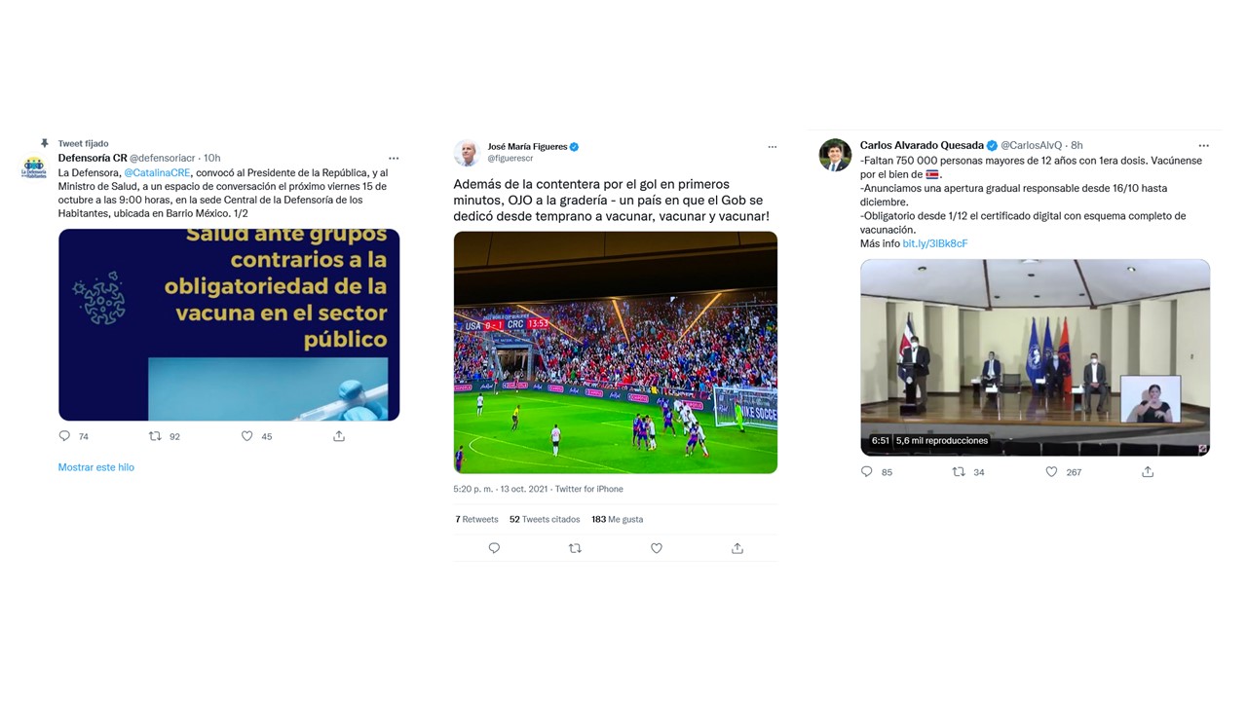Open more options on Figueres tweet
This screenshot has height=701, width=1247.
(772, 147)
